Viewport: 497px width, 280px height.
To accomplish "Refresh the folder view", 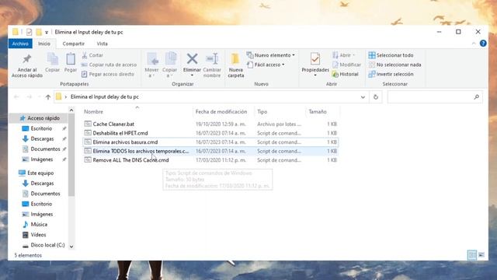I will tap(376, 97).
